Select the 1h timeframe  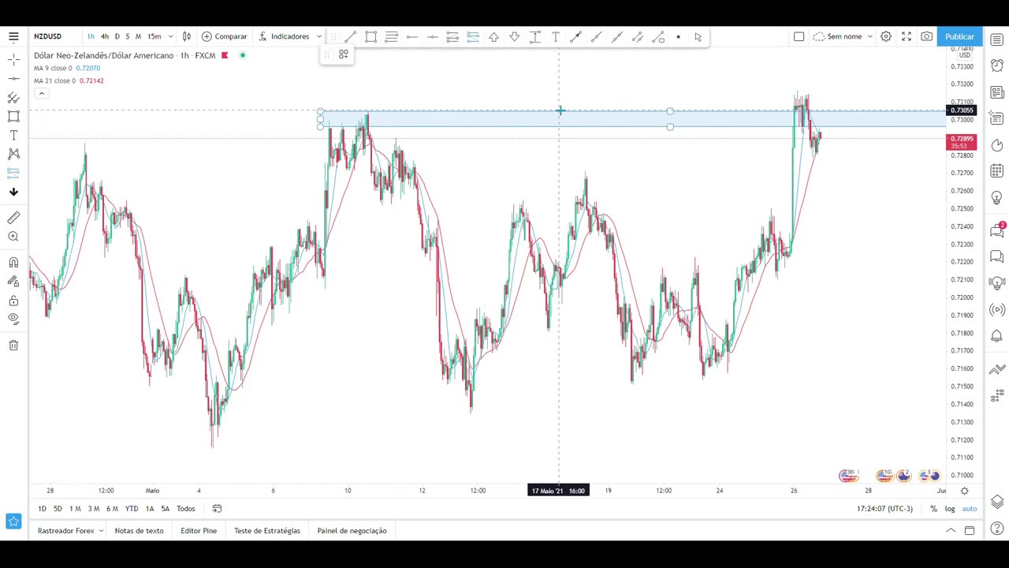pyautogui.click(x=91, y=36)
